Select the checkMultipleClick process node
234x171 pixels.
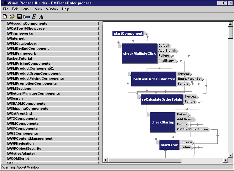(139, 53)
